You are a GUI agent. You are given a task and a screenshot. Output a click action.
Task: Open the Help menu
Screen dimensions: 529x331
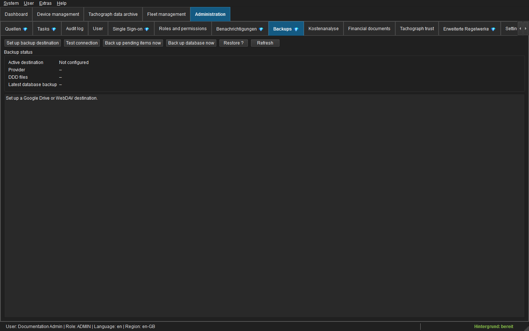coord(61,3)
